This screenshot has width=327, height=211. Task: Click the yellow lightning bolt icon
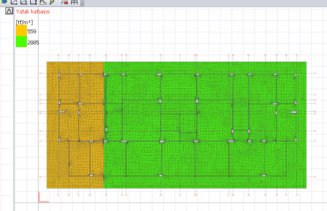coord(52,2)
